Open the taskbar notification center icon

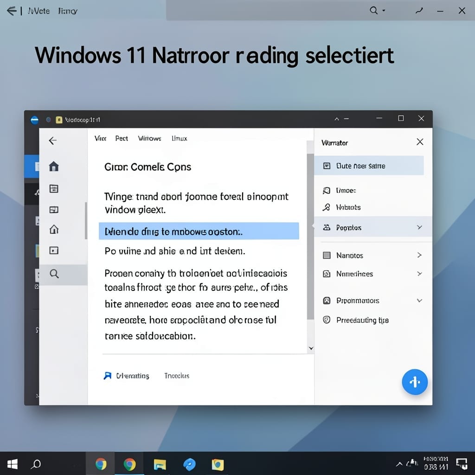pyautogui.click(x=462, y=463)
